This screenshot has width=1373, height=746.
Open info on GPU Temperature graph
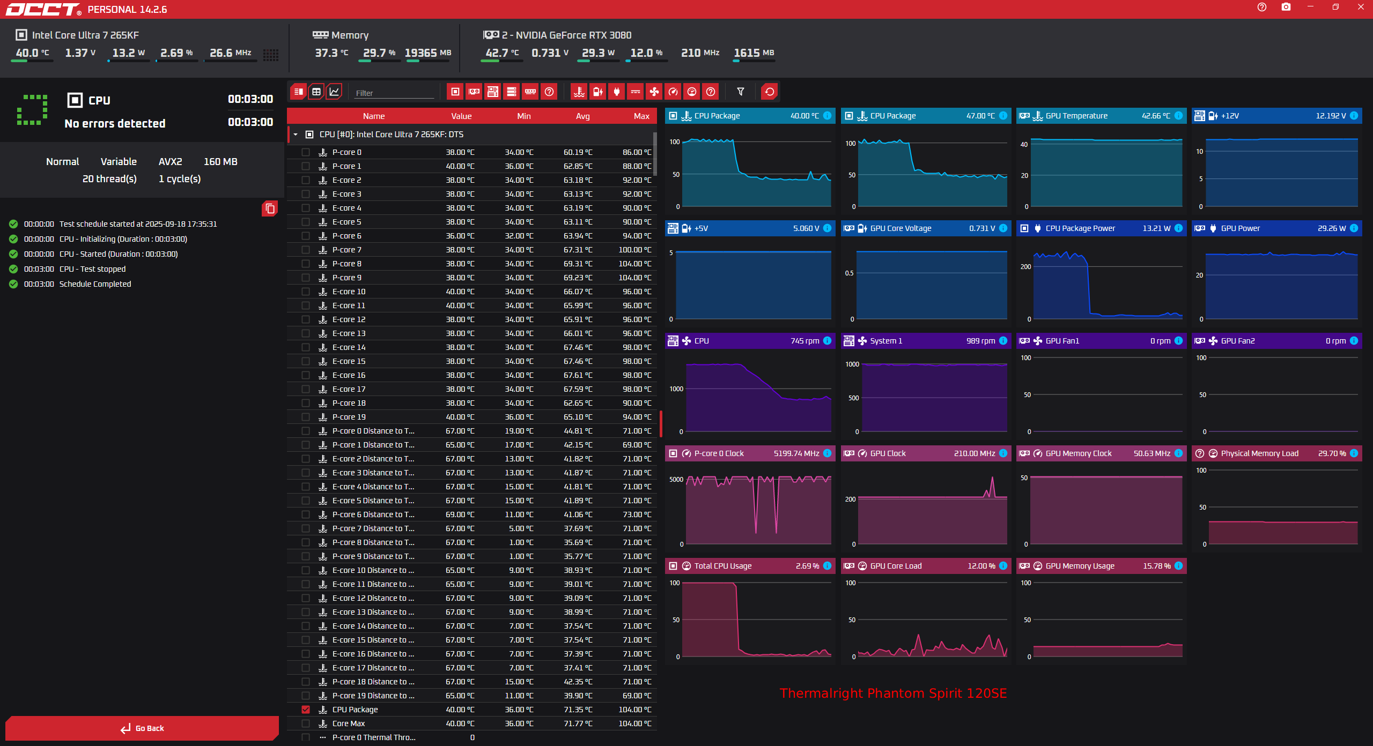click(x=1178, y=116)
